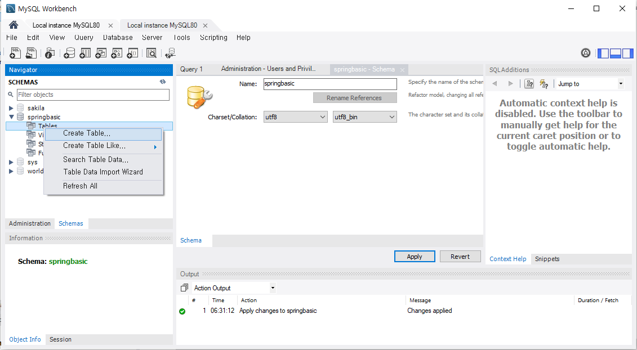Open the Scripting menu
The height and width of the screenshot is (350, 637).
(213, 37)
